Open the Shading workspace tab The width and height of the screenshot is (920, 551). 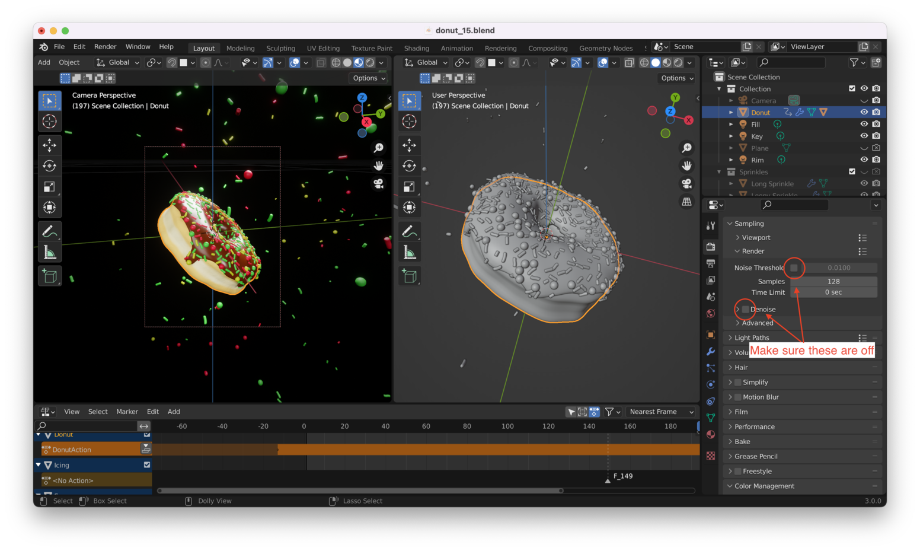(416, 48)
